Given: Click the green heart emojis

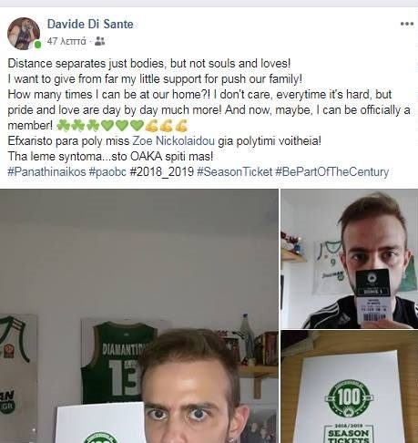Looking at the screenshot, I should 122,126.
